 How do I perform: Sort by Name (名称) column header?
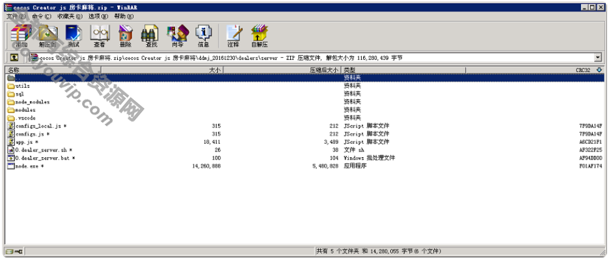(x=53, y=70)
